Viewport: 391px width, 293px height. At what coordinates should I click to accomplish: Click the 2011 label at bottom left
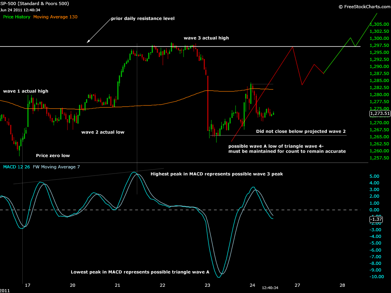(4, 291)
